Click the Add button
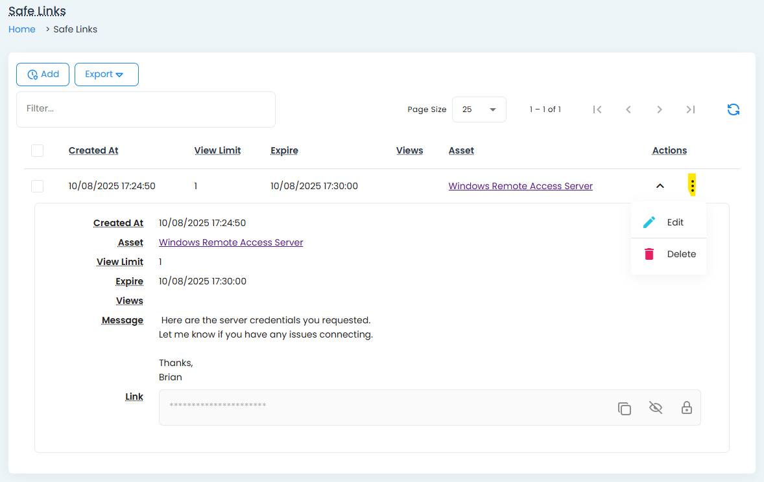The width and height of the screenshot is (764, 482). [43, 75]
